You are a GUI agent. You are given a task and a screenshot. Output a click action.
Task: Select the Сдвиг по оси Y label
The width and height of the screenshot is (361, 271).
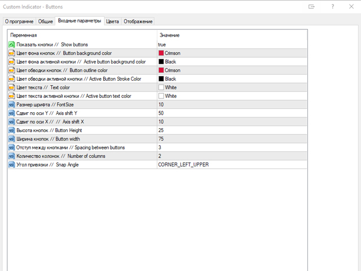[x=47, y=113]
